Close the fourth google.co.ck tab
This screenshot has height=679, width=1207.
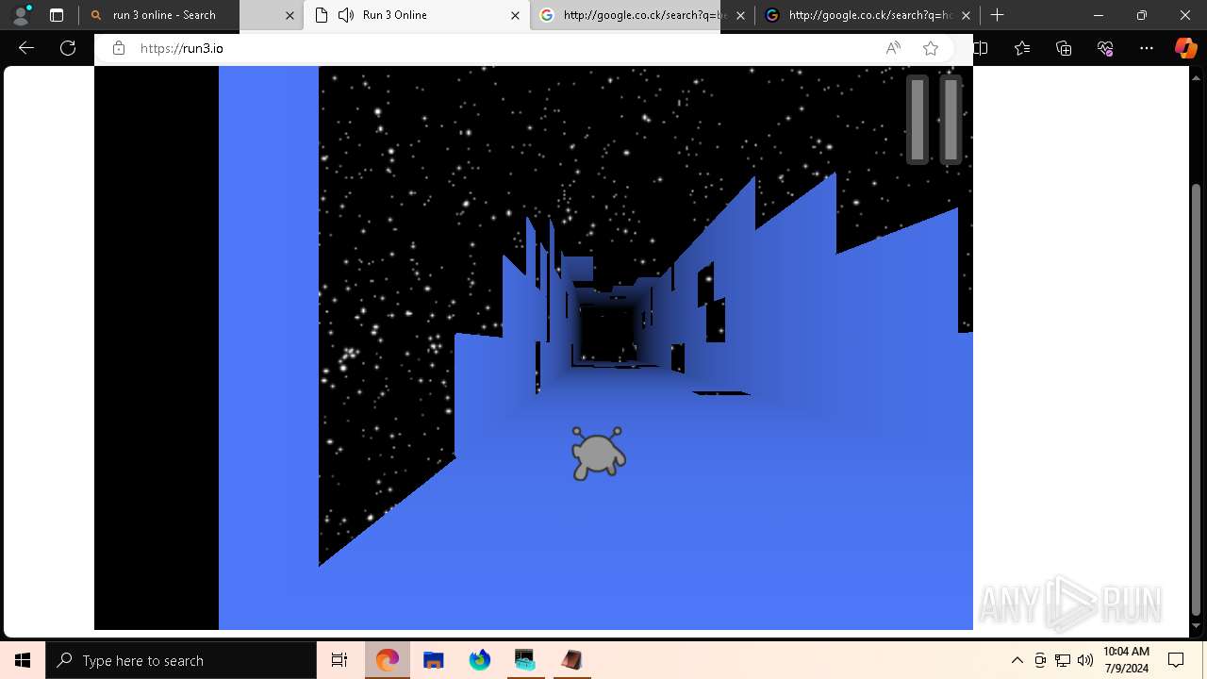click(966, 15)
